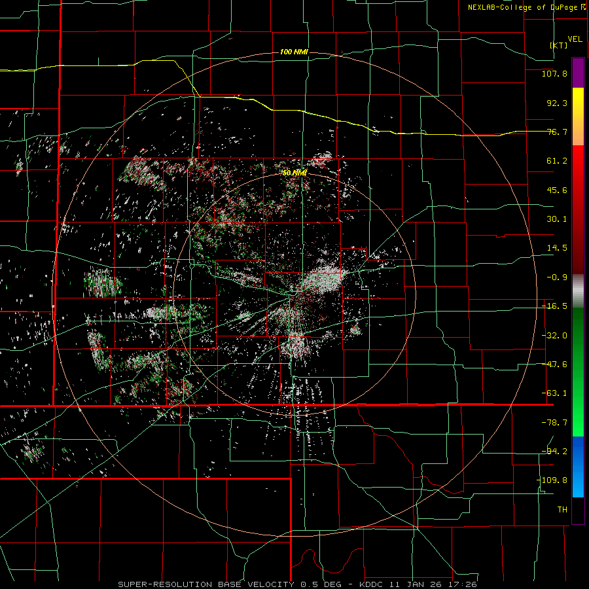Image resolution: width=589 pixels, height=589 pixels.
Task: Click the -0.9 velocity scale value
Action: [x=557, y=277]
